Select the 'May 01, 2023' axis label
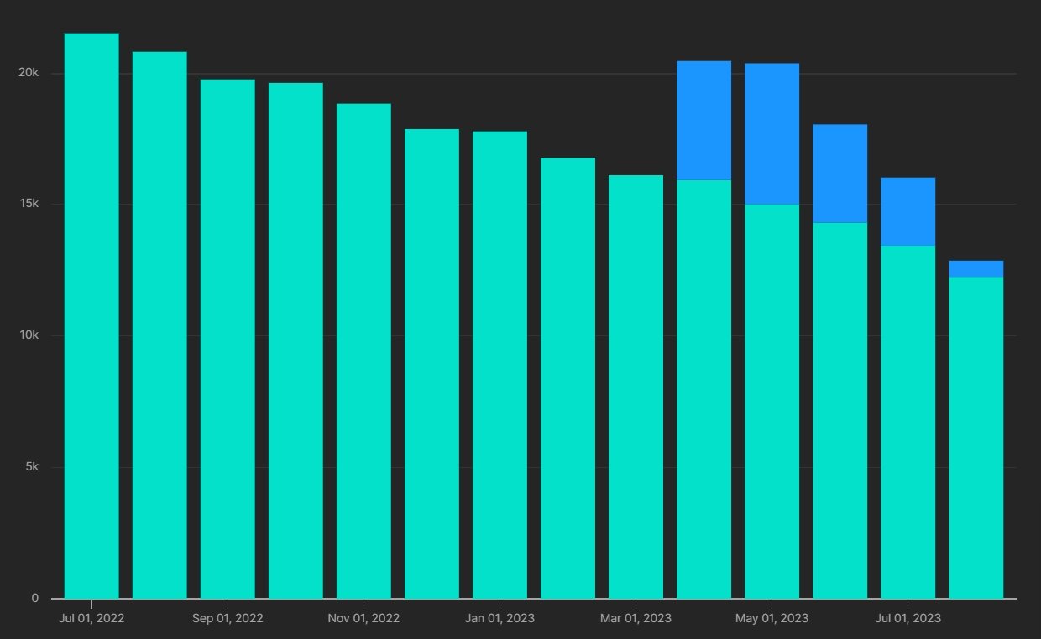 tap(772, 619)
